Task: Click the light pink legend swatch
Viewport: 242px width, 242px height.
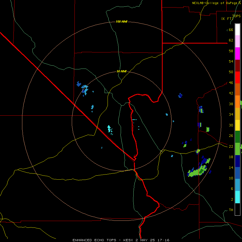Action: (x=237, y=41)
